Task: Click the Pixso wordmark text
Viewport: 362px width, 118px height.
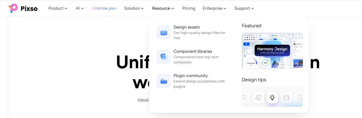Action: pyautogui.click(x=29, y=9)
